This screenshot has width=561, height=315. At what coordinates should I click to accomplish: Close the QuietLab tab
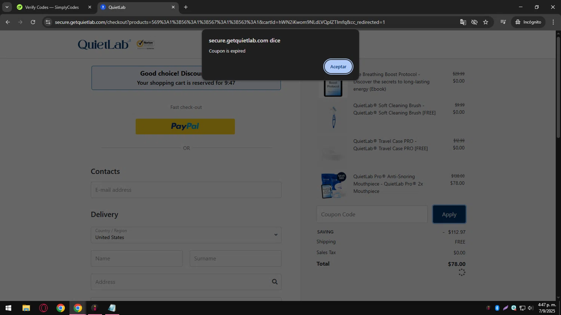[x=173, y=7]
